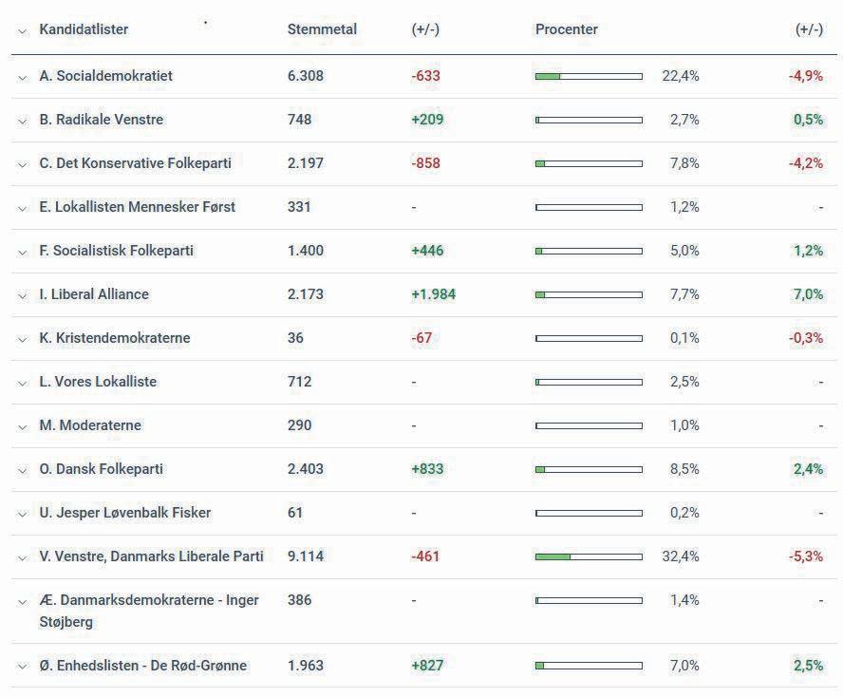Screen dimensions: 843x697
Task: Click the Venstre 32,4% percentage bar
Action: click(589, 556)
